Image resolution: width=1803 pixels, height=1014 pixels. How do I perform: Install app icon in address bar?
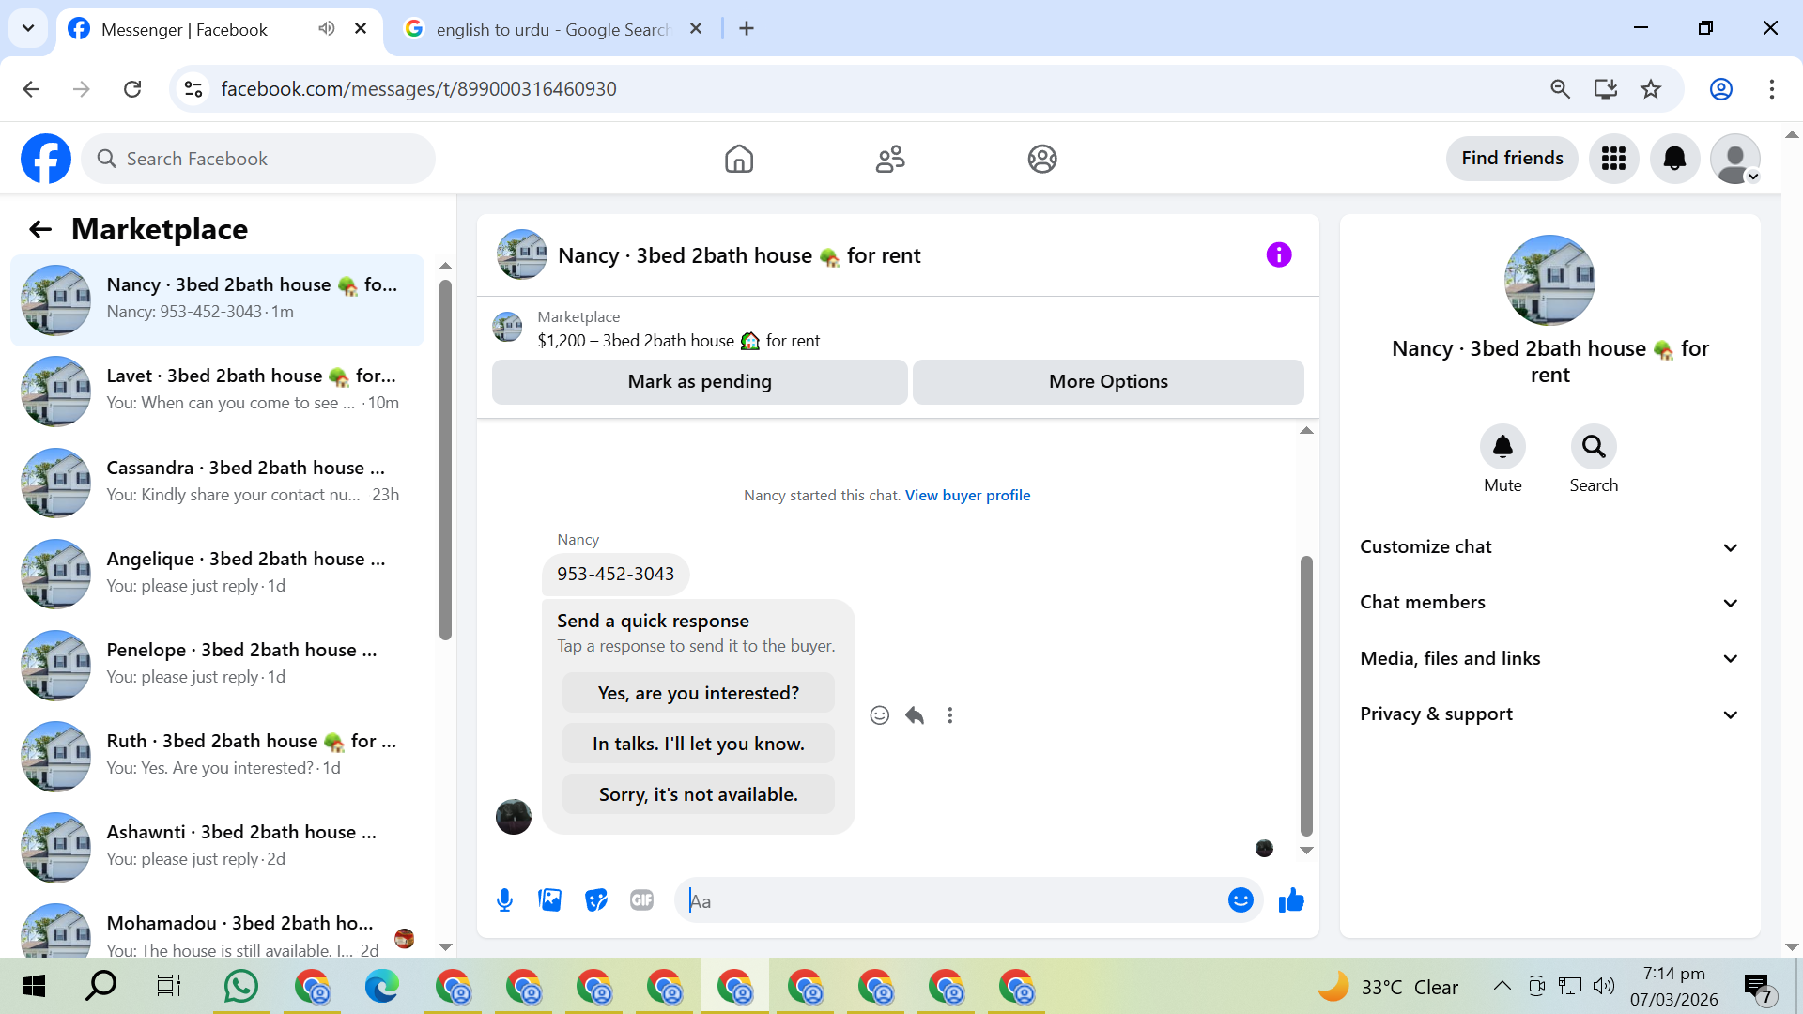click(x=1606, y=89)
